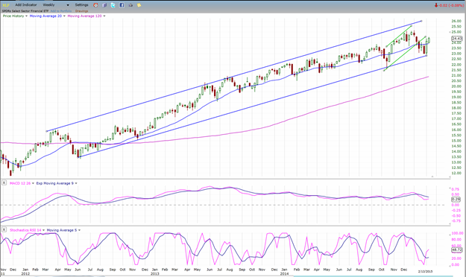466x277 pixels.
Task: Open the Settings menu
Action: (81, 4)
